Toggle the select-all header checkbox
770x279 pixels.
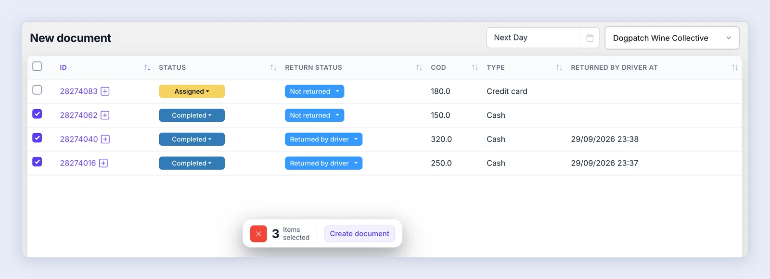[37, 66]
